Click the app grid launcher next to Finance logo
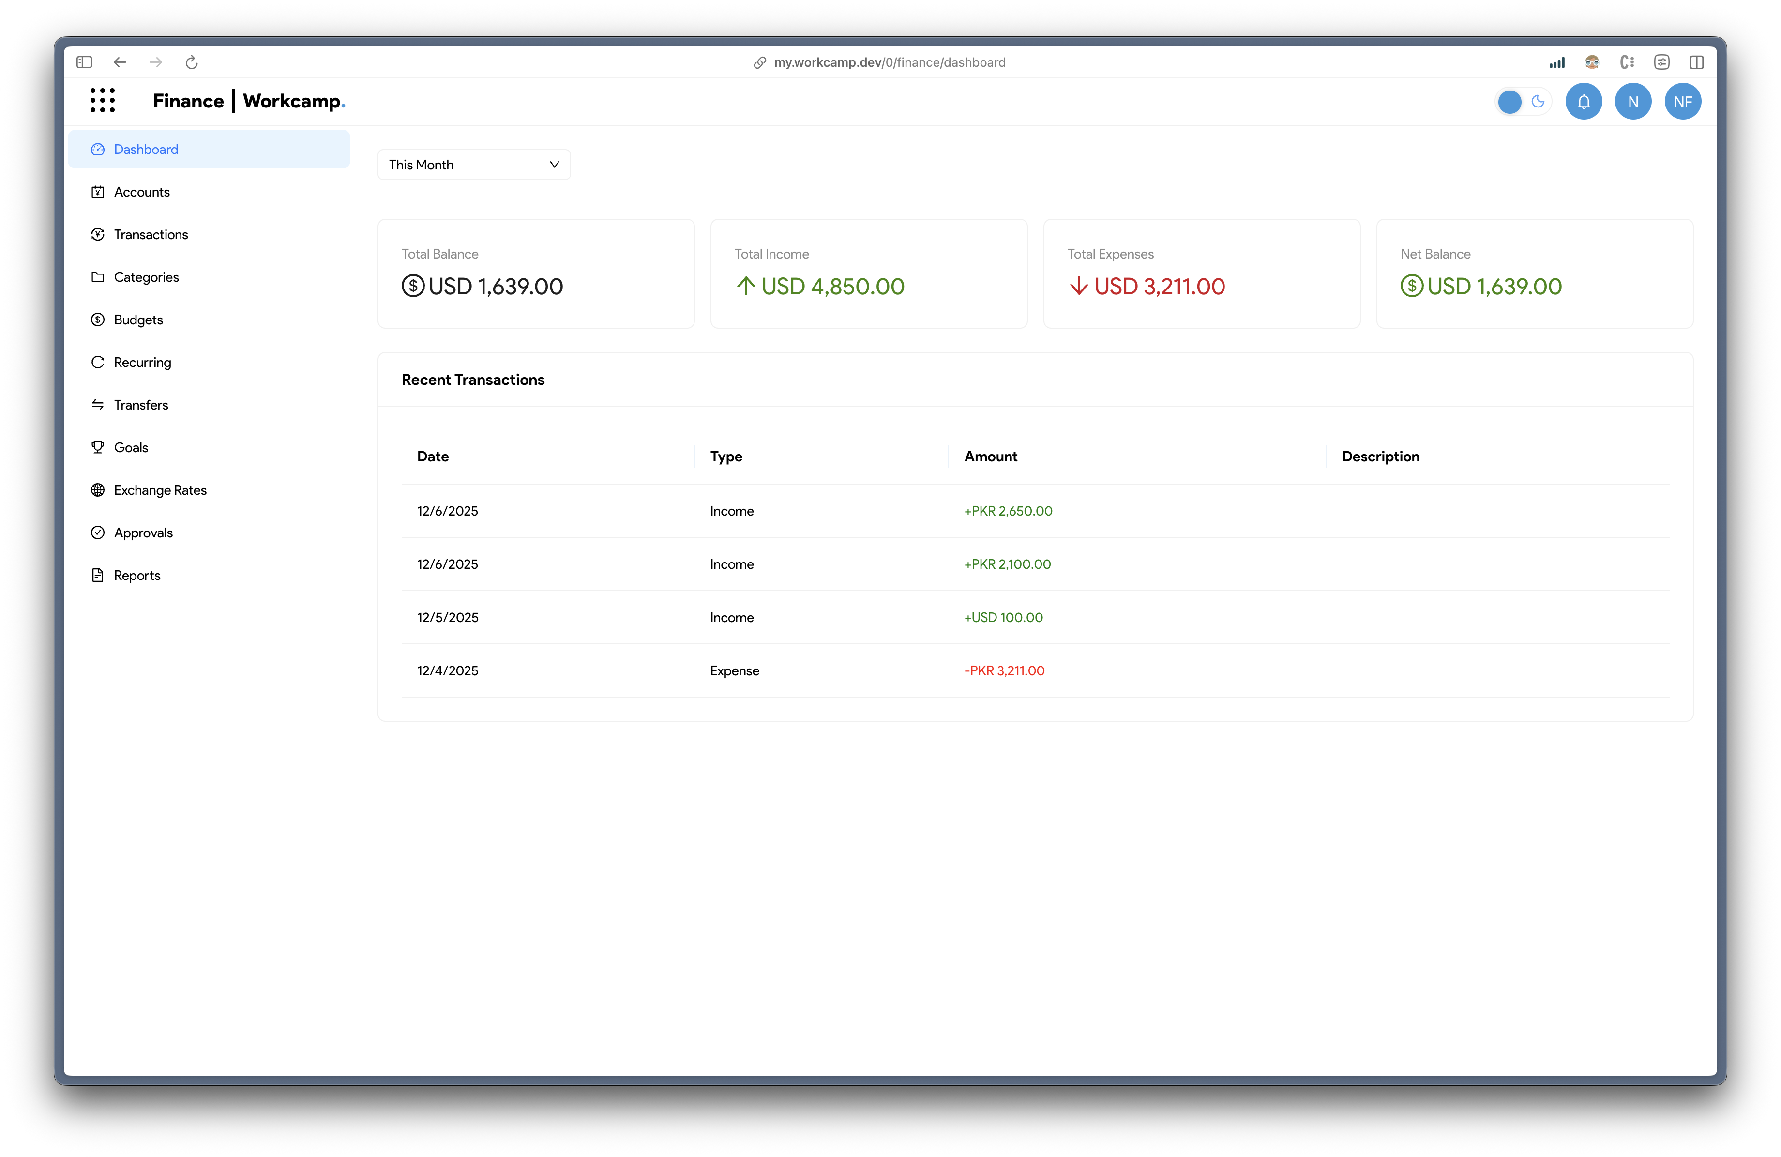This screenshot has width=1781, height=1157. pyautogui.click(x=103, y=100)
